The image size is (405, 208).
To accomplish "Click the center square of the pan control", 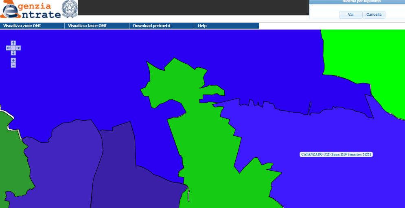I will [13, 48].
